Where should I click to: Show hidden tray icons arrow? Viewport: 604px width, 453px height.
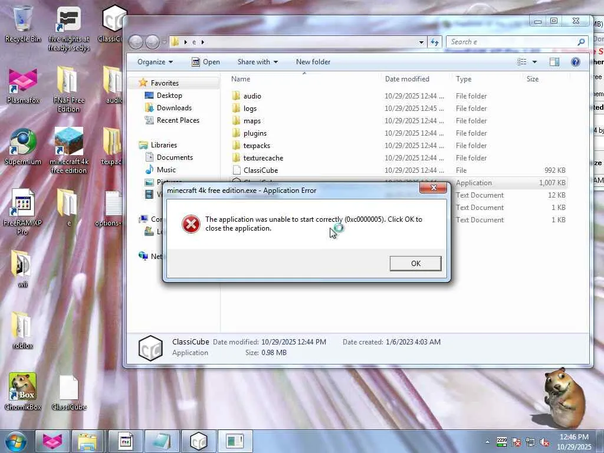tap(487, 442)
